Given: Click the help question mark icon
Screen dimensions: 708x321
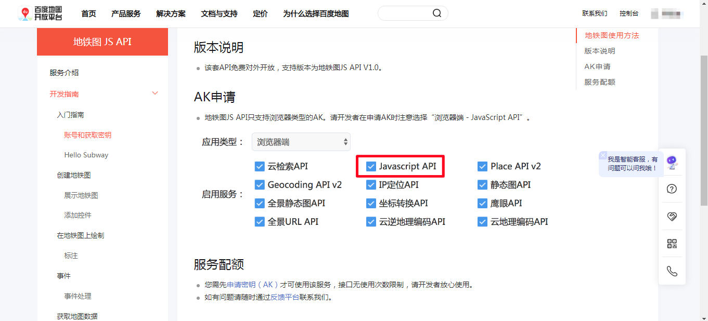Looking at the screenshot, I should click(672, 189).
